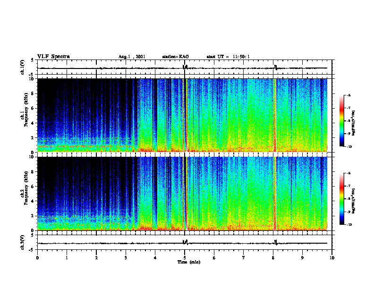
Task: Click time axis tick label "4"
Action: (155, 258)
